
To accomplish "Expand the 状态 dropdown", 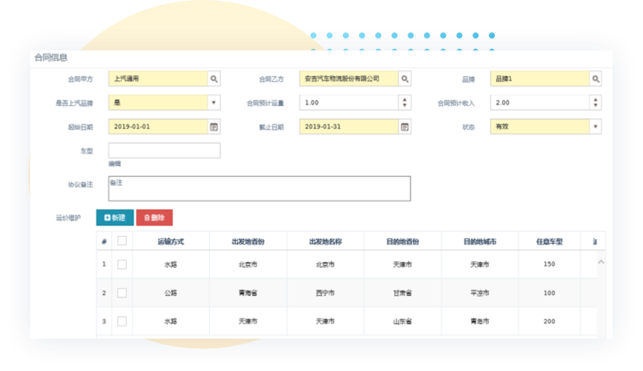I will (596, 127).
